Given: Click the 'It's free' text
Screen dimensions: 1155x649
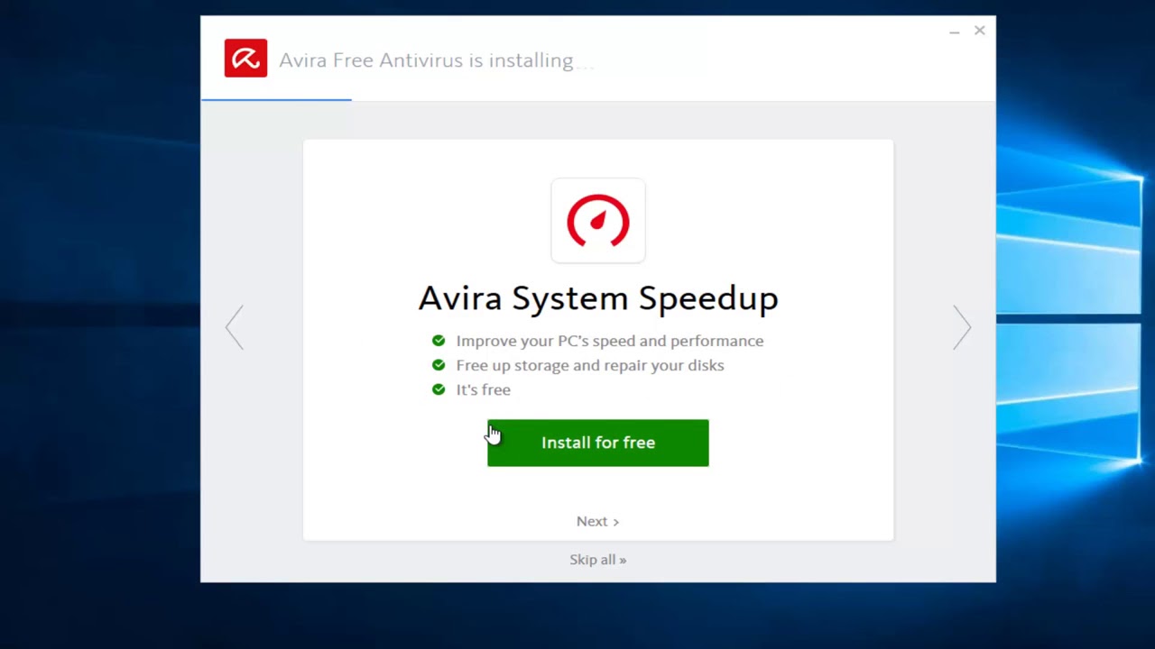Looking at the screenshot, I should pos(483,389).
